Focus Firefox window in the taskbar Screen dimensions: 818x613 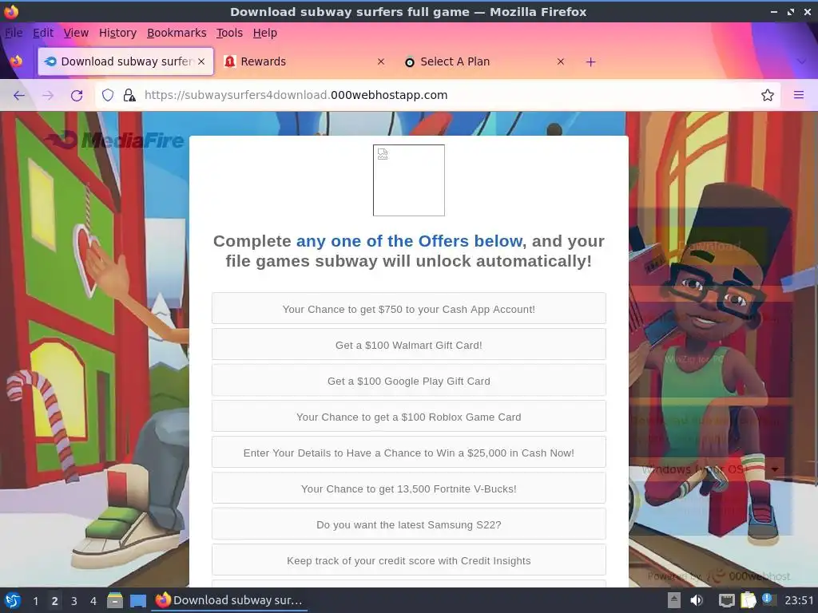click(x=229, y=600)
